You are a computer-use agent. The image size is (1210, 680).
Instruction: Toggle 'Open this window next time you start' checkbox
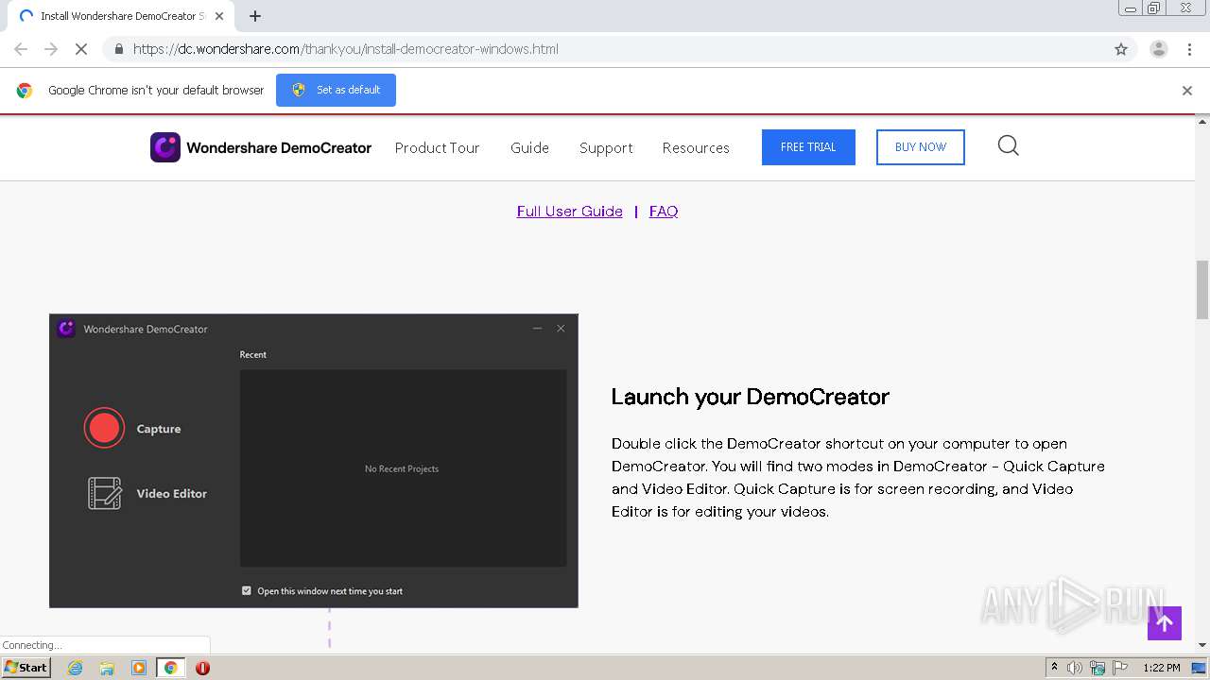click(247, 591)
